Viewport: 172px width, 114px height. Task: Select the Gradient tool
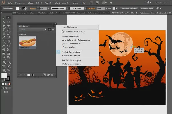[x=9, y=54]
